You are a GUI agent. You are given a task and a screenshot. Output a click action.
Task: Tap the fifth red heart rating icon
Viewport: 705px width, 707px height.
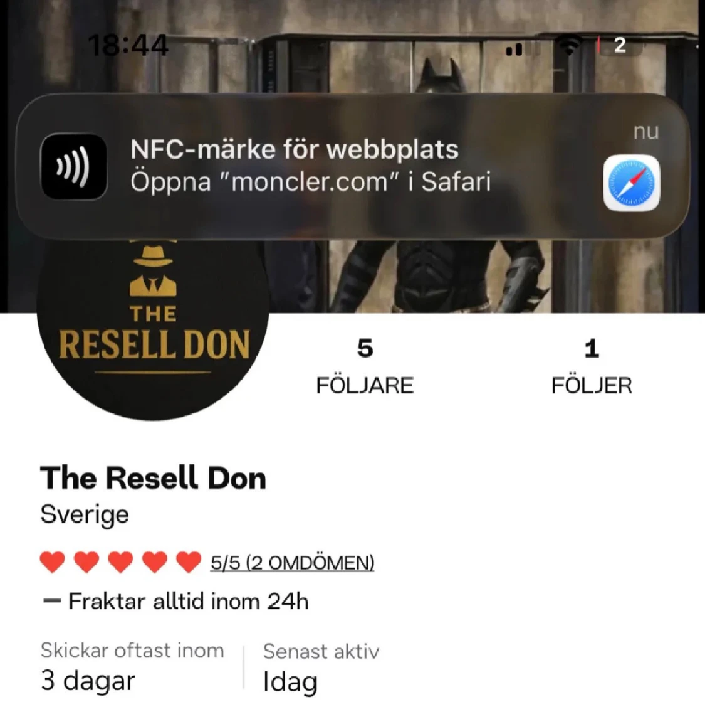click(x=189, y=562)
